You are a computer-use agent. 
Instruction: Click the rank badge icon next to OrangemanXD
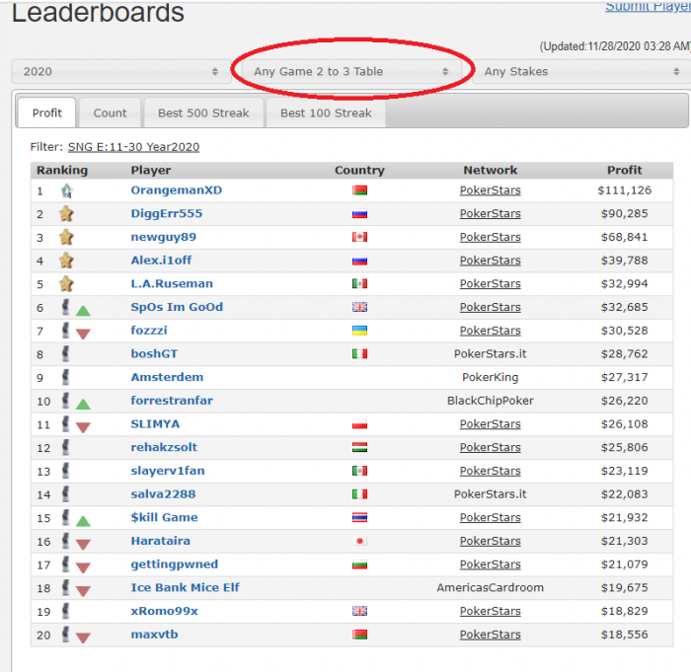point(66,190)
